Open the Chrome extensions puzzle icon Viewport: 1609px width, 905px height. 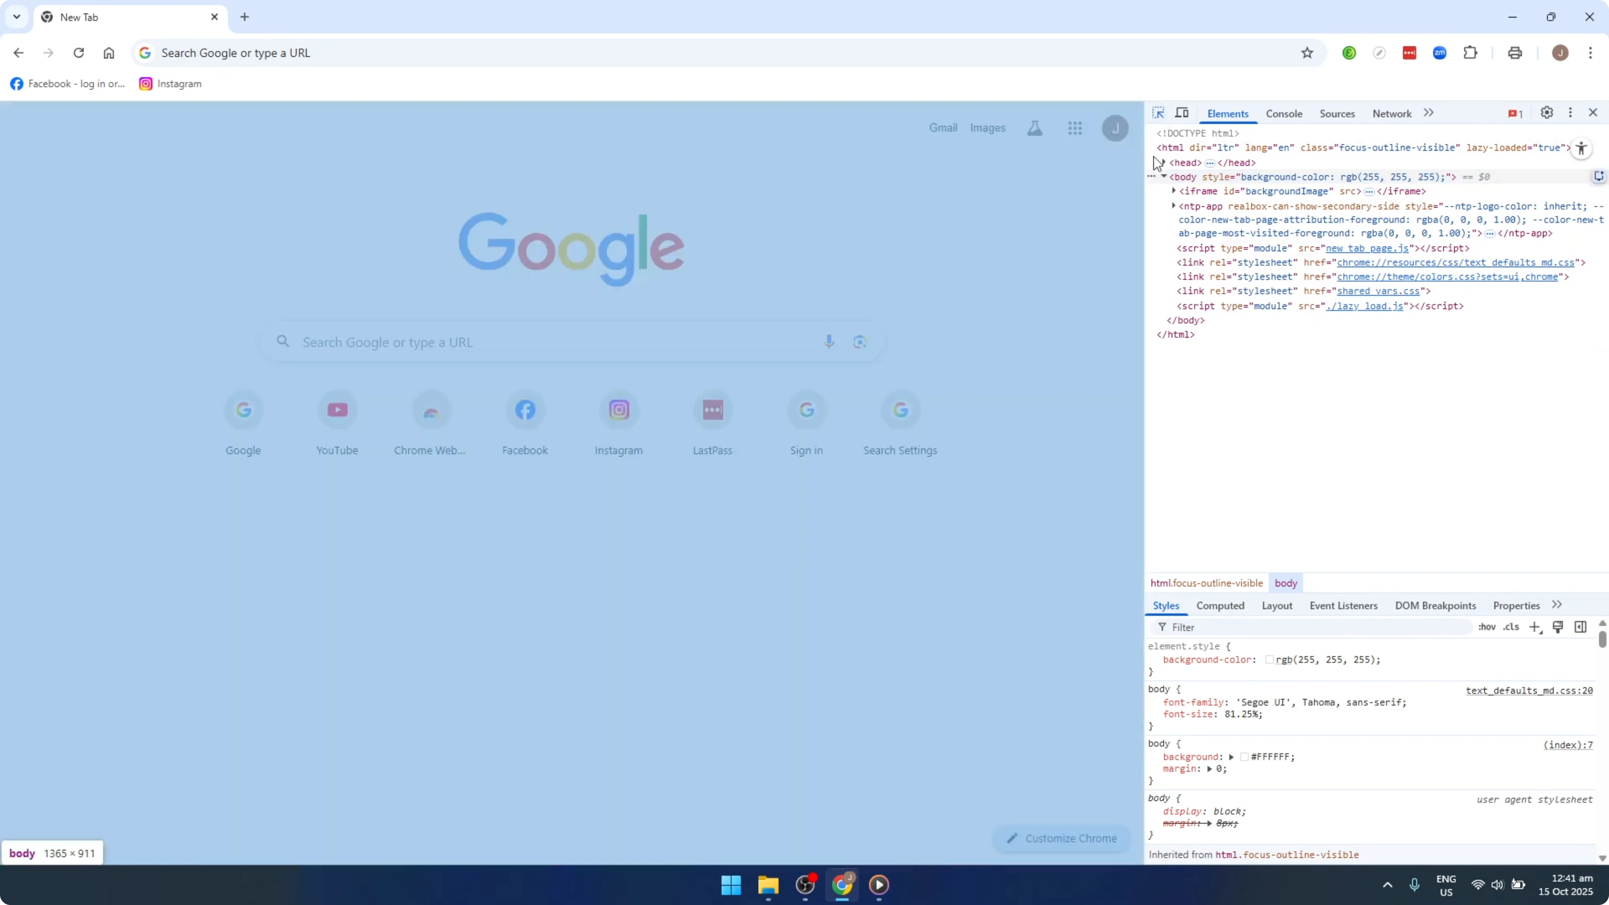tap(1471, 52)
